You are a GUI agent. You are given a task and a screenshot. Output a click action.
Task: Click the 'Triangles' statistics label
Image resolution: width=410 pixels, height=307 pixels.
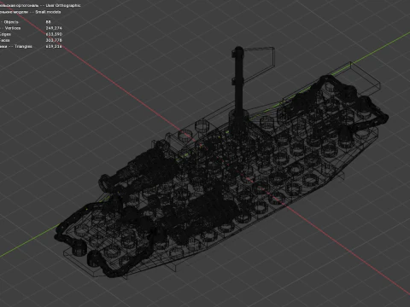[x=23, y=46]
